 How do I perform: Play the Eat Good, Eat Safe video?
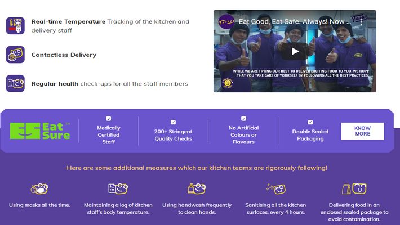pyautogui.click(x=295, y=52)
